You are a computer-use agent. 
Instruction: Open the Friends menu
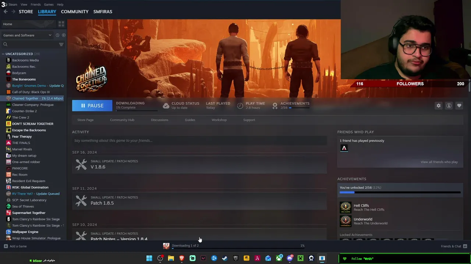coord(36,4)
